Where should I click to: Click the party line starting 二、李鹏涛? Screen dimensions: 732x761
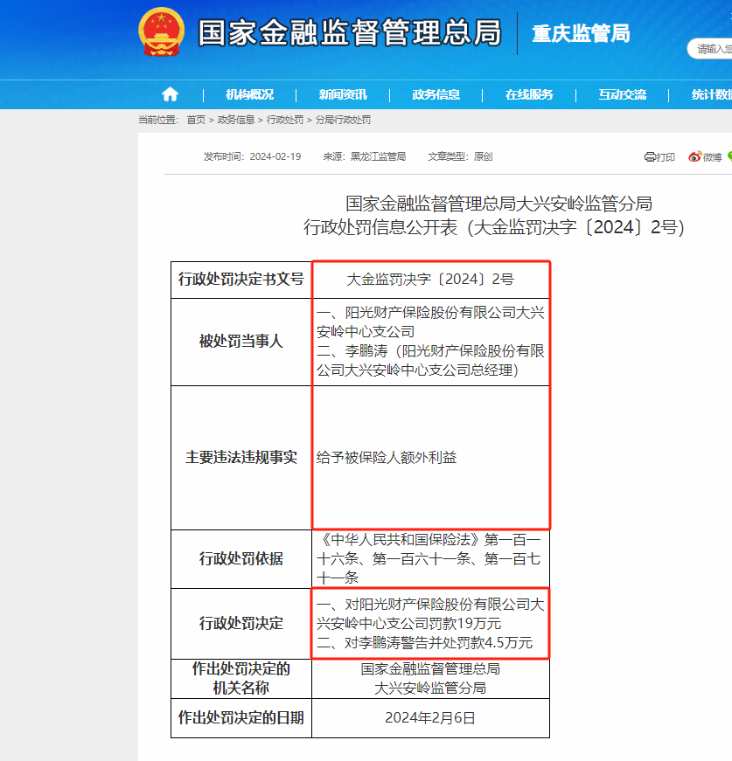click(x=430, y=361)
